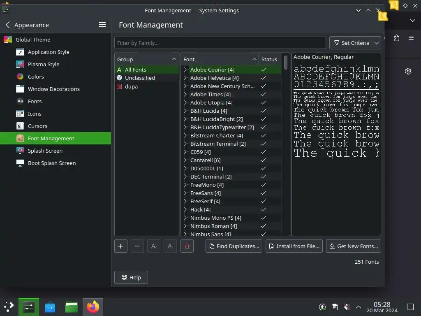The height and width of the screenshot is (316, 421).
Task: Click Find Duplicates button
Action: 234,246
